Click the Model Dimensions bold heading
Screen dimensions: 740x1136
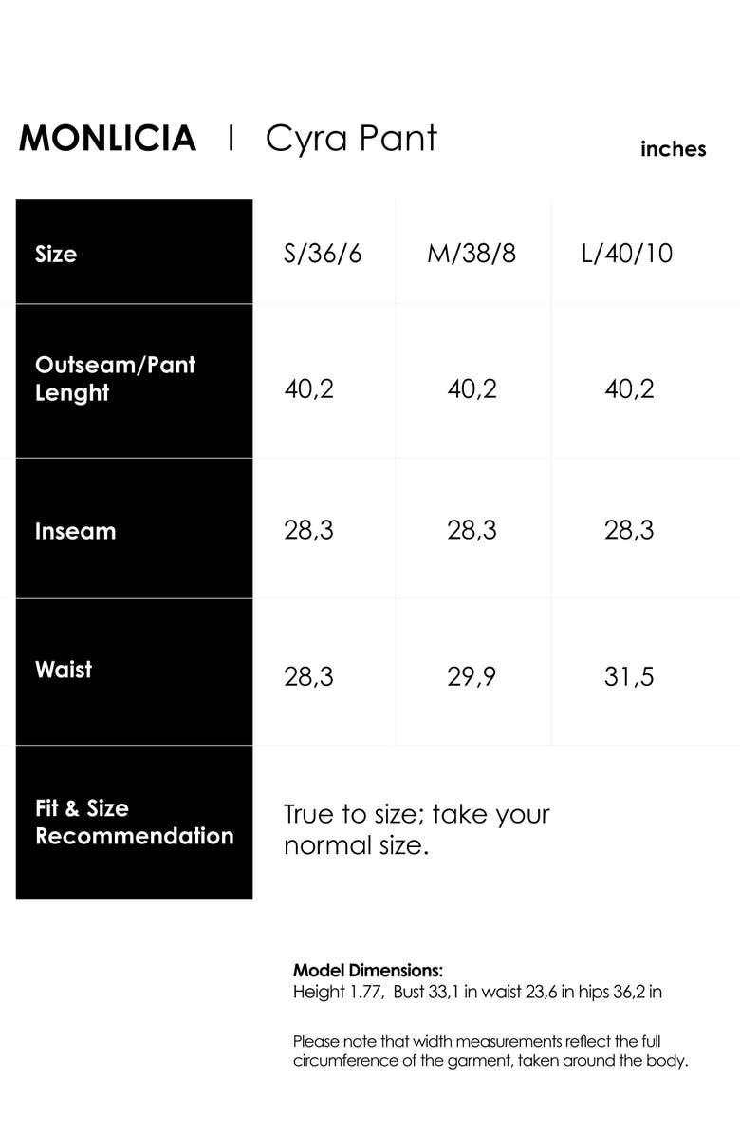pos(368,971)
